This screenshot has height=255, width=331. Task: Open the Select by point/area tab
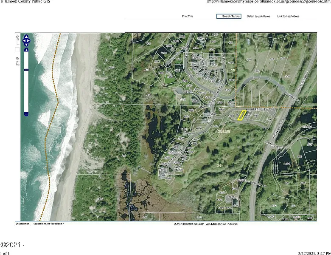click(258, 16)
